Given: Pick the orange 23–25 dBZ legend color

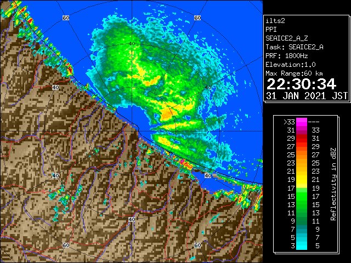Looking at the screenshot, I should coord(302,163).
